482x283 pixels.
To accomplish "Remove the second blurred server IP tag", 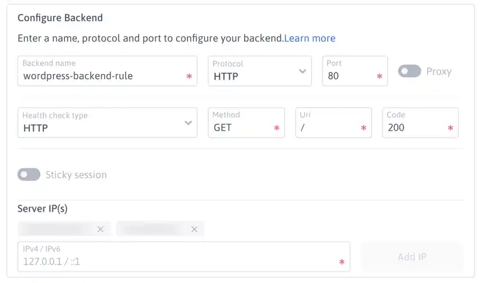I will pyautogui.click(x=194, y=229).
